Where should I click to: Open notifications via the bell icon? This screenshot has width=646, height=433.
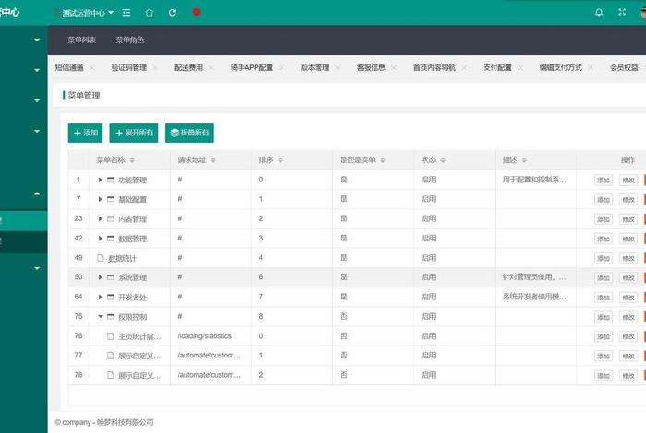pos(599,13)
